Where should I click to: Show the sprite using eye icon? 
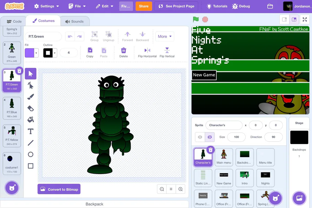[200, 137]
